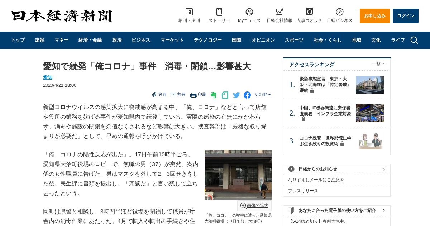This screenshot has height=226, width=430.
Task: Share article via the teal note icon
Action: pos(225,95)
